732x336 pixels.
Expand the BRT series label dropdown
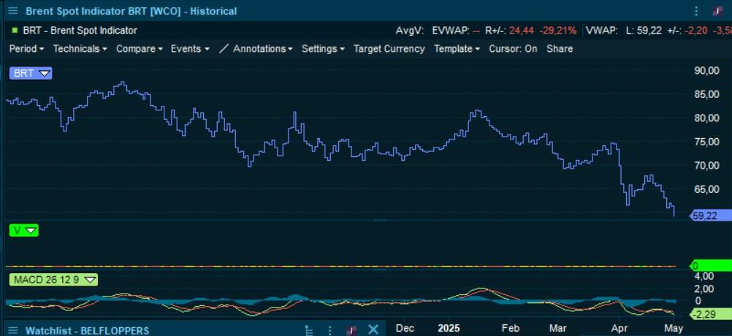click(x=45, y=73)
